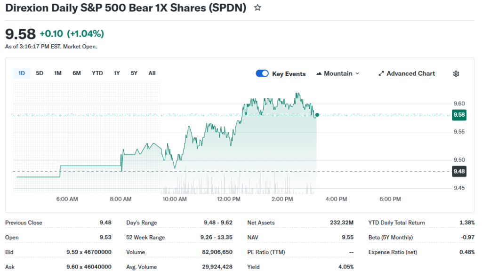Image resolution: width=482 pixels, height=279 pixels.
Task: Click the 9.48 previous close price marker
Action: pyautogui.click(x=458, y=171)
